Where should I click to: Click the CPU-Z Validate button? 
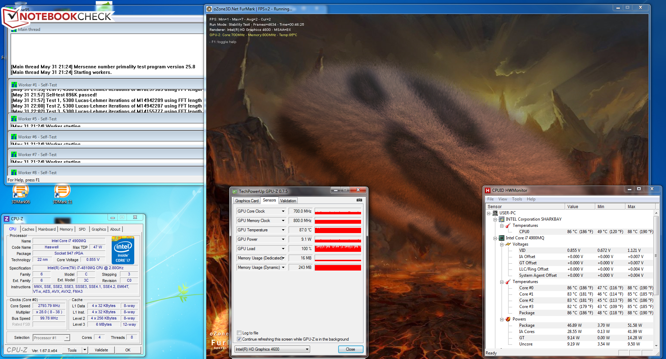[x=101, y=350]
